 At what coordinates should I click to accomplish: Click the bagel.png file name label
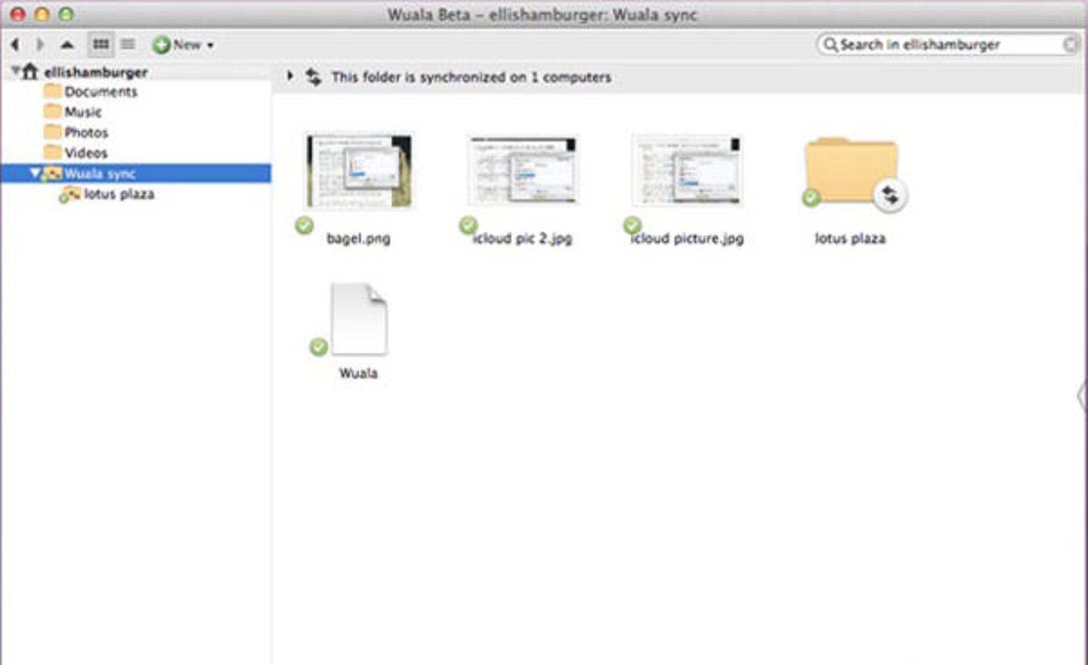click(359, 238)
